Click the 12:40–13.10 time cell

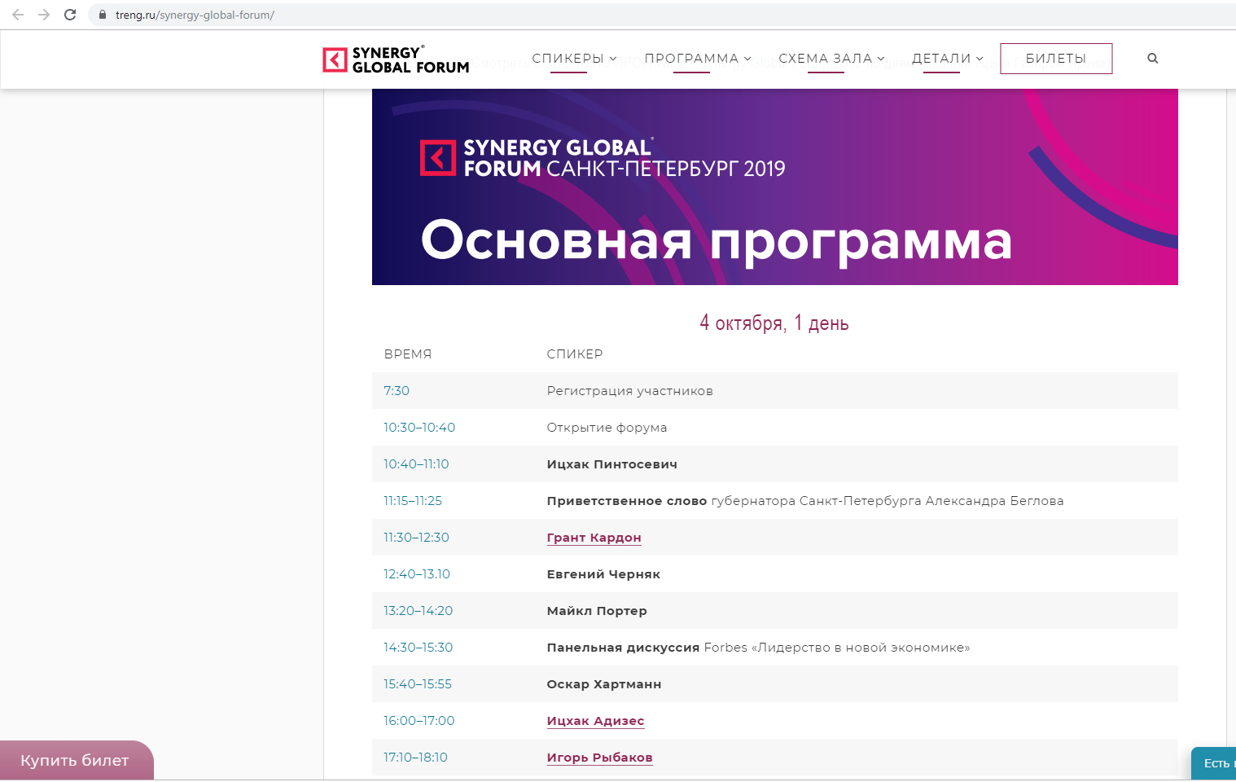click(x=417, y=574)
